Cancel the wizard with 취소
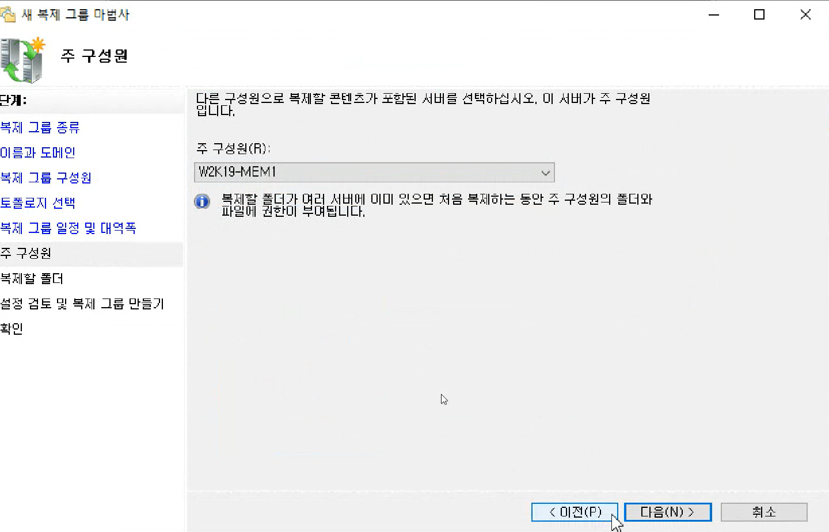Image resolution: width=829 pixels, height=532 pixels. coord(764,512)
